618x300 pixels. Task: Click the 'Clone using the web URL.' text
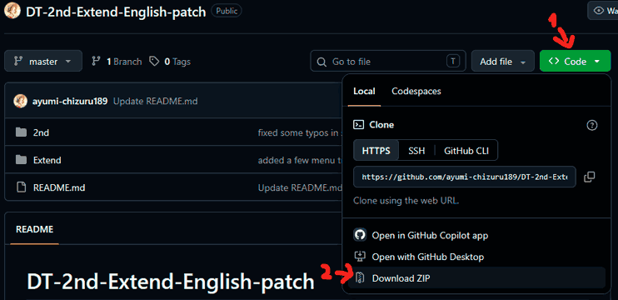point(406,201)
